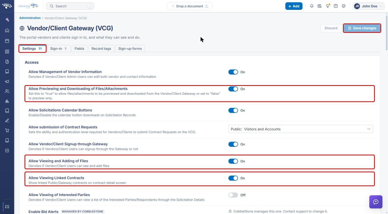The width and height of the screenshot is (388, 214).
Task: Open the John Doe user menu
Action: [x=368, y=6]
